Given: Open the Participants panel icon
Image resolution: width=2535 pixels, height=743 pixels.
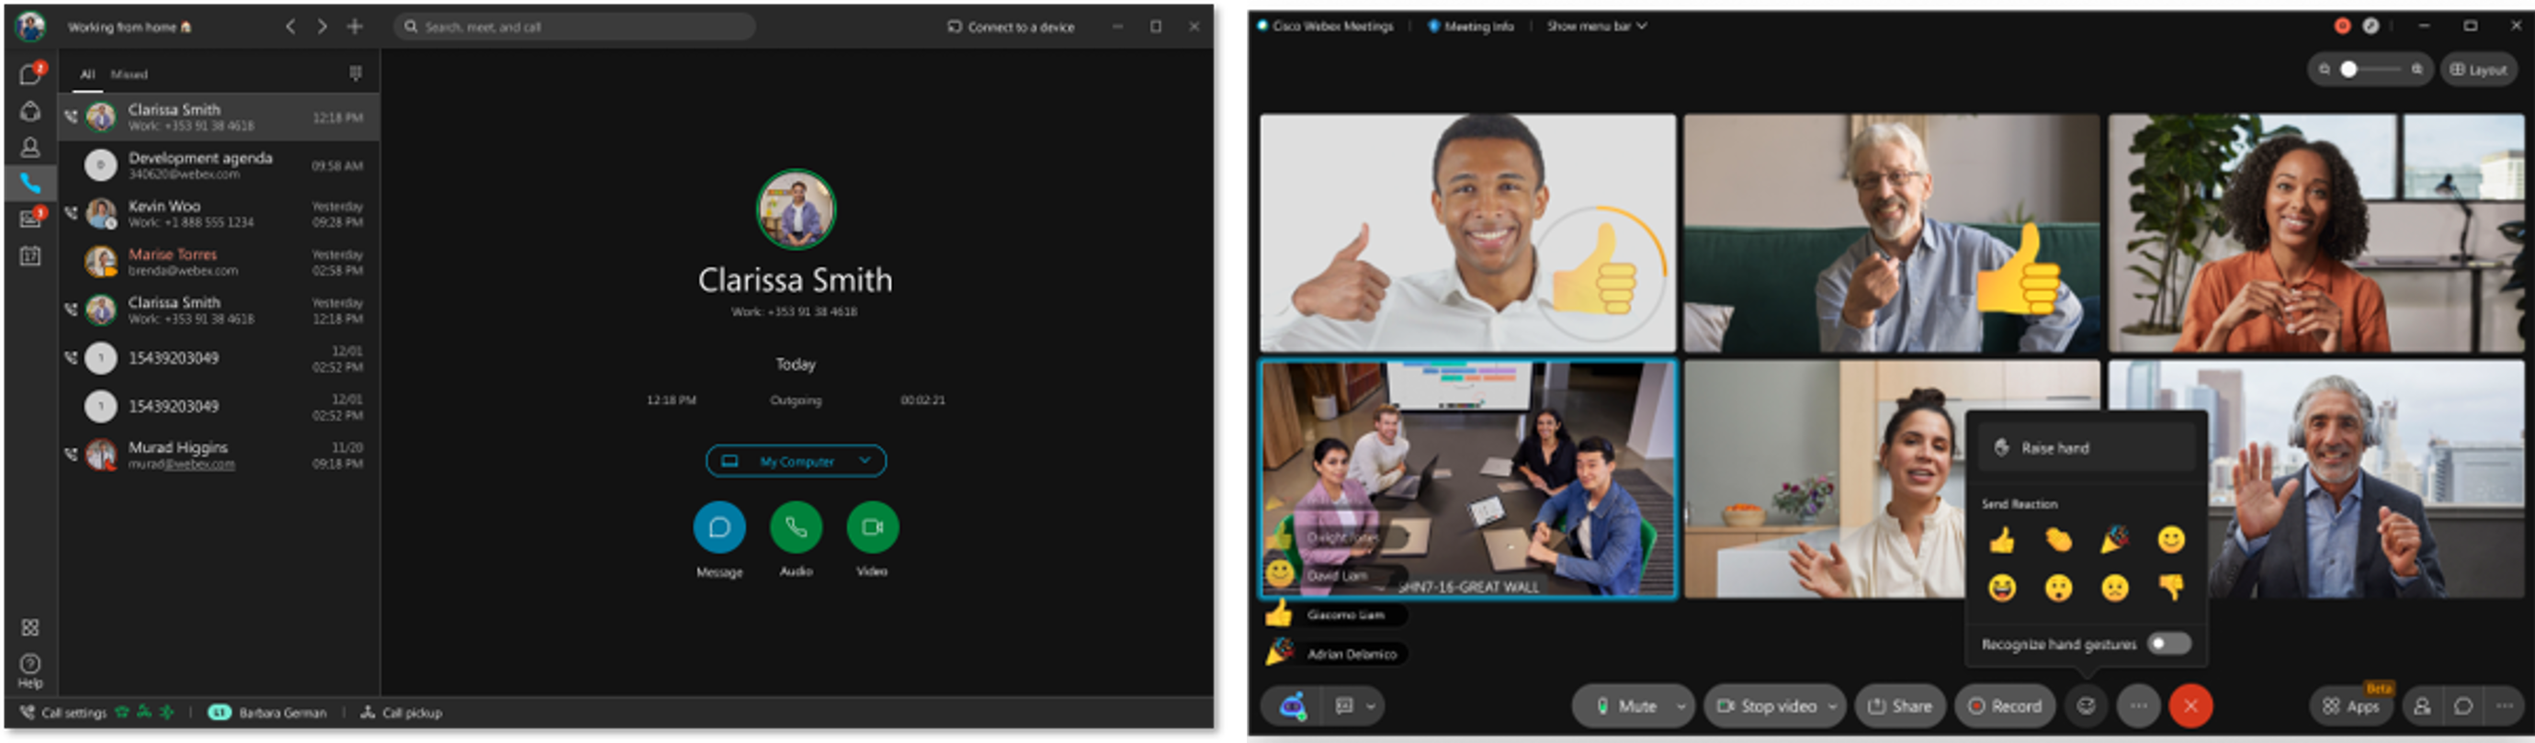Looking at the screenshot, I should [x=2422, y=705].
